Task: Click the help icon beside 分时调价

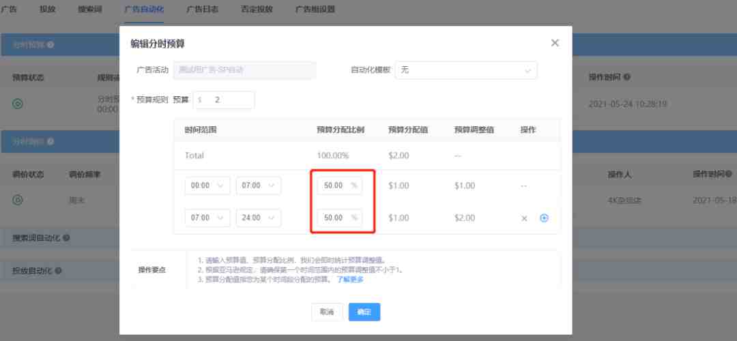Action: 50,141
